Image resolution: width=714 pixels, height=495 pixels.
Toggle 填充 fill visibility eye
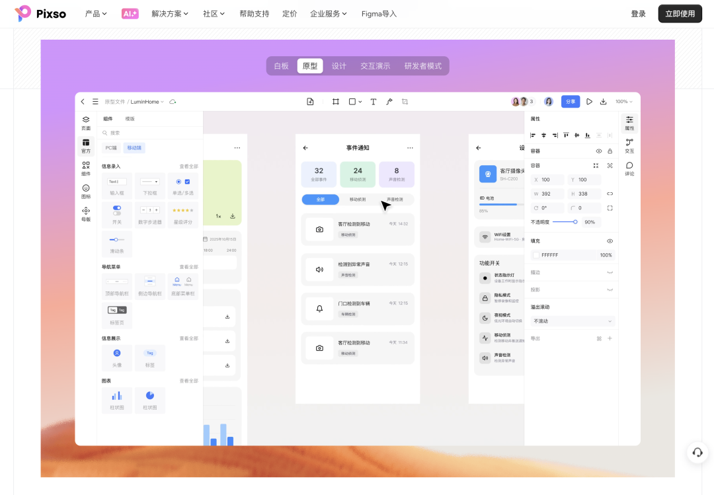point(610,241)
